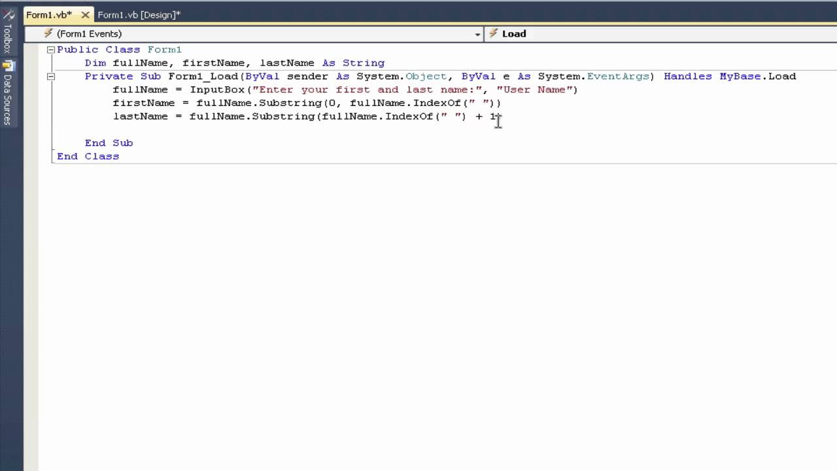Open the Load method name dropdown
Screen dimensions: 837x471
tap(660, 34)
